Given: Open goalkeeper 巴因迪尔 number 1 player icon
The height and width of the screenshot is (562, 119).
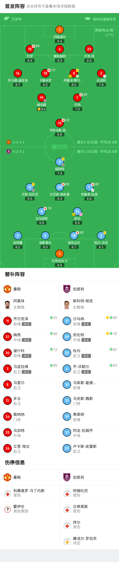Looking at the screenshot, I should tap(59, 30).
